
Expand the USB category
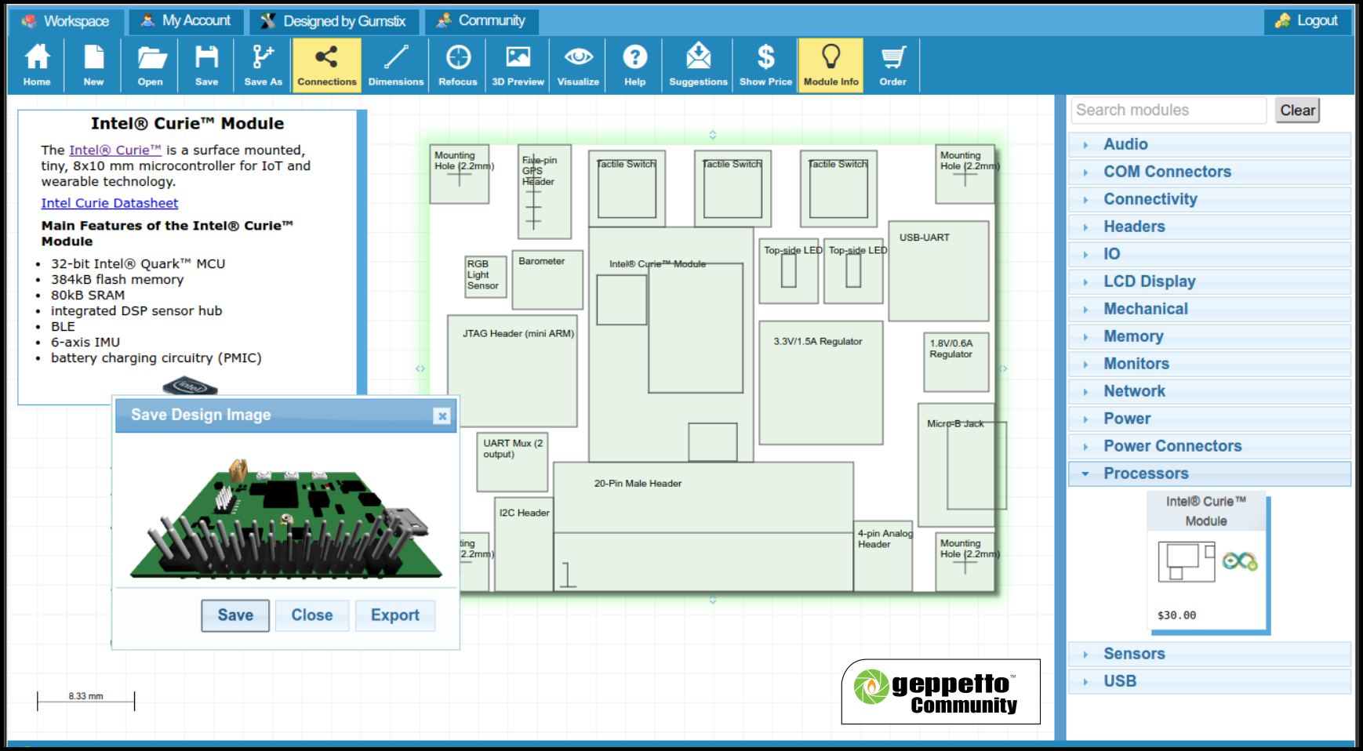point(1209,681)
